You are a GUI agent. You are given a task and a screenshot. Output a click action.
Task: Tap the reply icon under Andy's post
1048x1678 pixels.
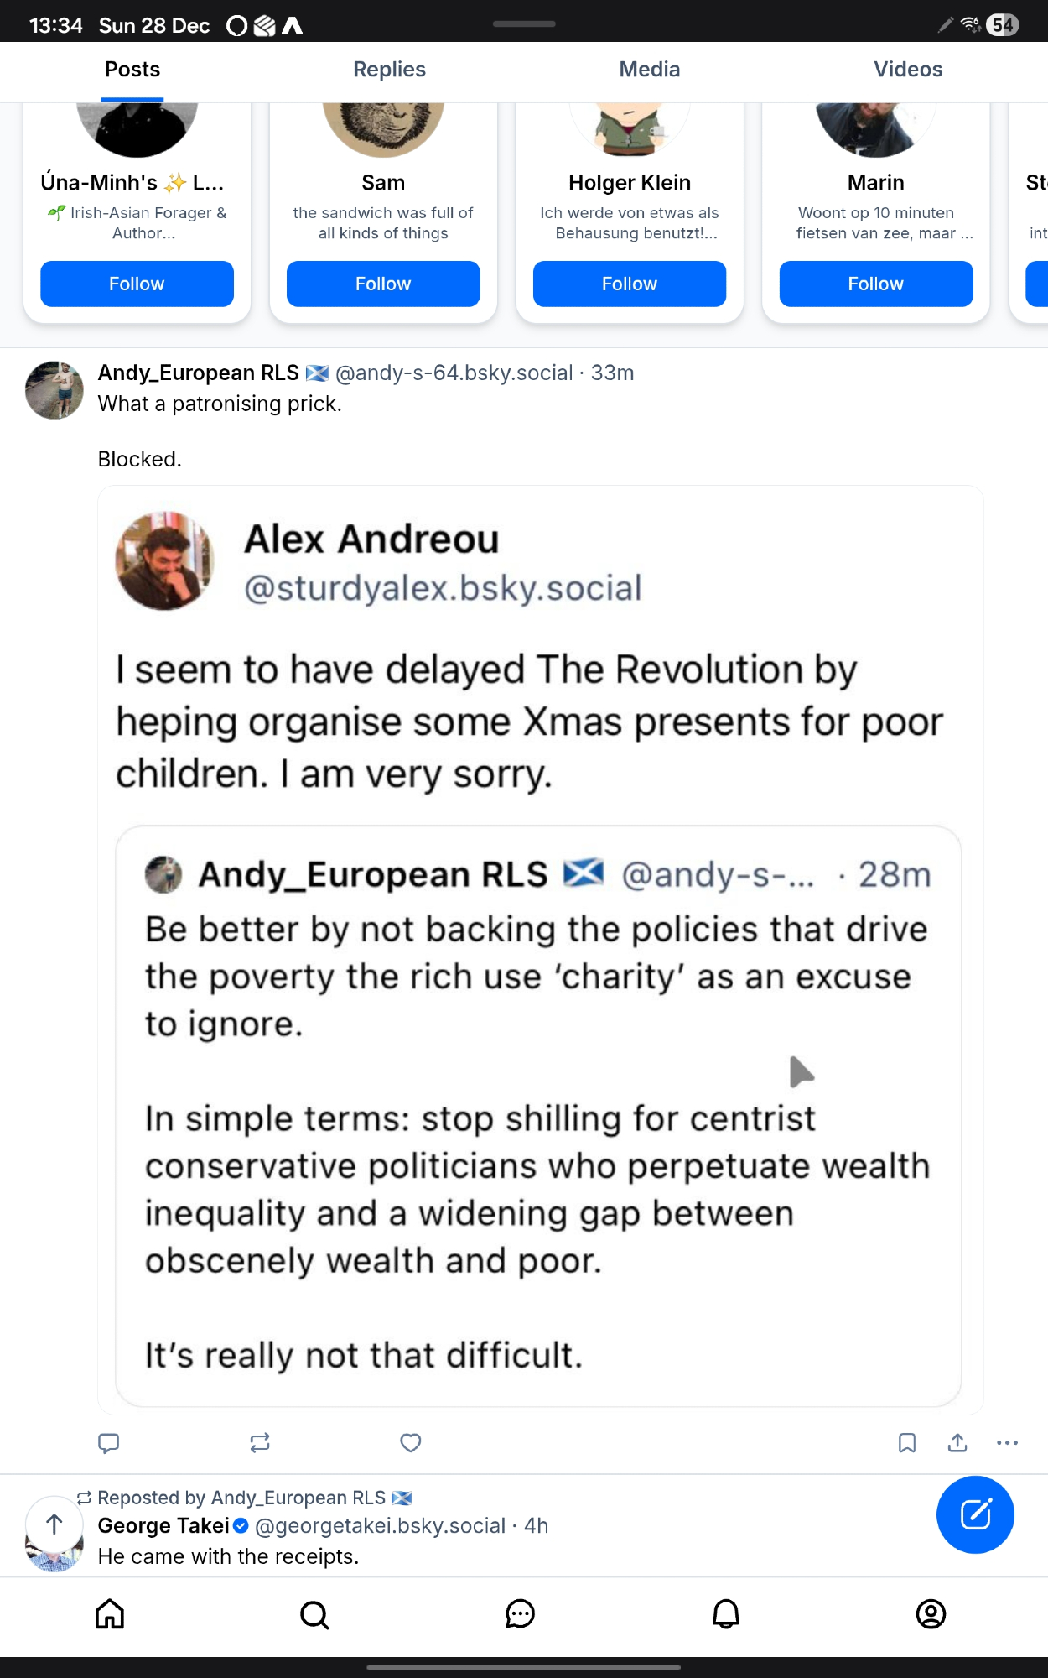point(109,1443)
